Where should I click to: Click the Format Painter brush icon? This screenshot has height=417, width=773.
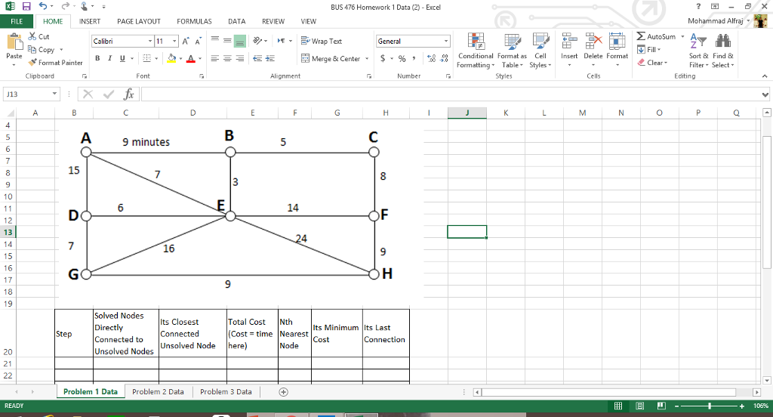coord(32,63)
